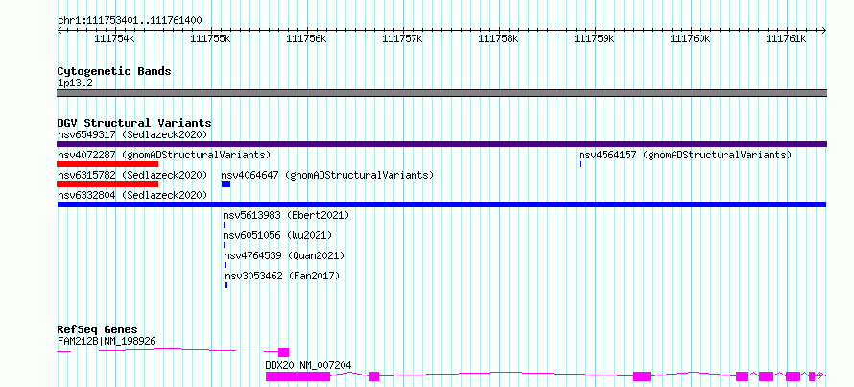Open the nsv4072287 gnomAD variant label

coord(164,155)
